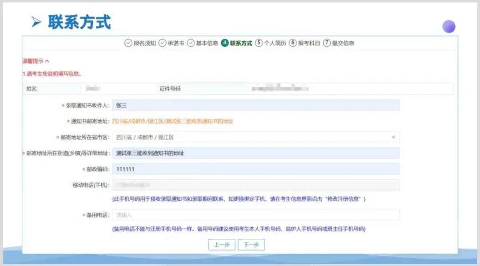The width and height of the screenshot is (480, 266).
Task: Click the orange 通知书邮寄地址 address text
Action: click(x=172, y=121)
